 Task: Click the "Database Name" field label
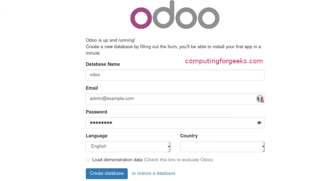click(103, 64)
